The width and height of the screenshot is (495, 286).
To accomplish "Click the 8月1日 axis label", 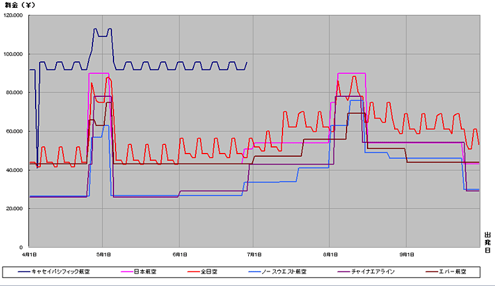I will point(331,254).
